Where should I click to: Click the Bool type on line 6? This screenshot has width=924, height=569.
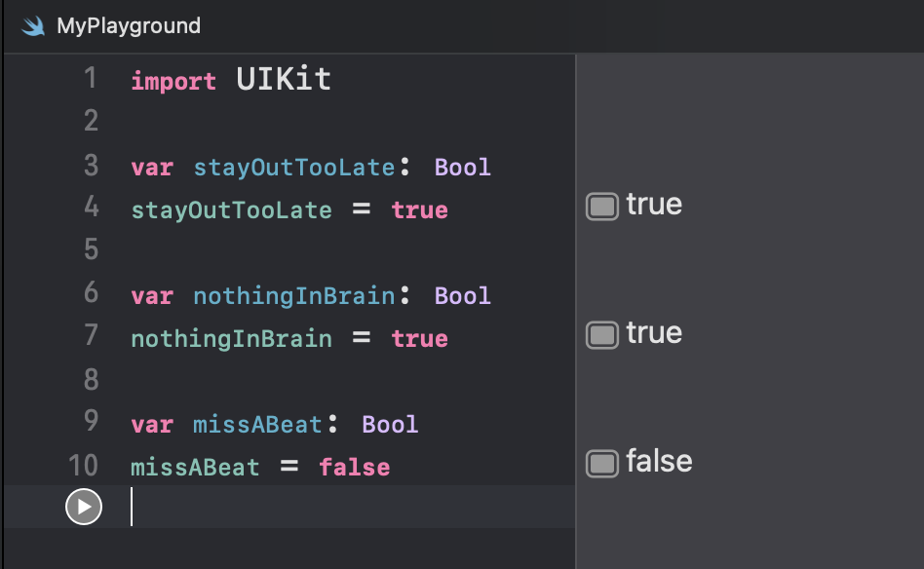(463, 295)
